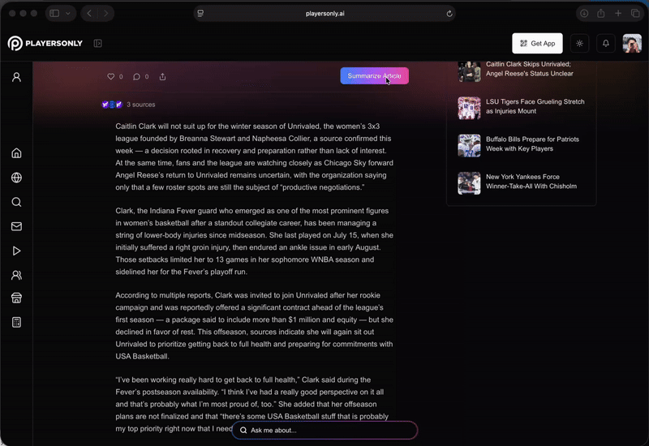Open the two-people community icon in sidebar
The width and height of the screenshot is (649, 446).
pyautogui.click(x=16, y=276)
